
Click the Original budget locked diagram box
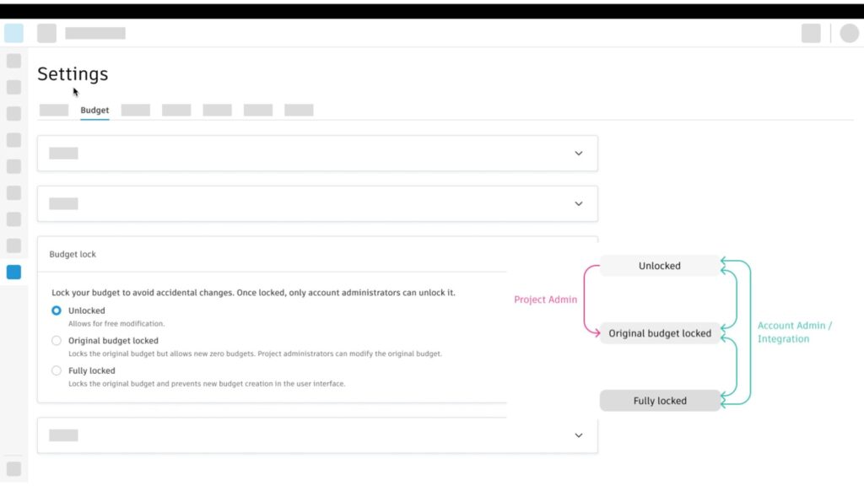(660, 333)
